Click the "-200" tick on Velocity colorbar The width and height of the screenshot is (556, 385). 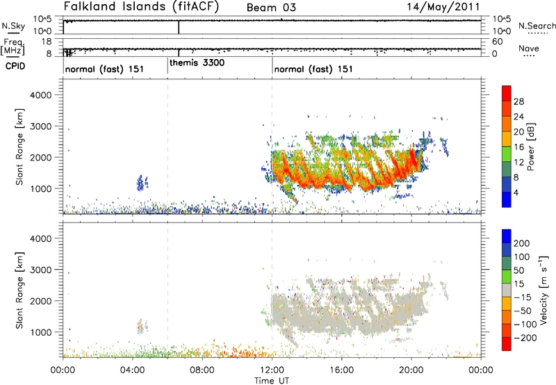tap(525, 338)
